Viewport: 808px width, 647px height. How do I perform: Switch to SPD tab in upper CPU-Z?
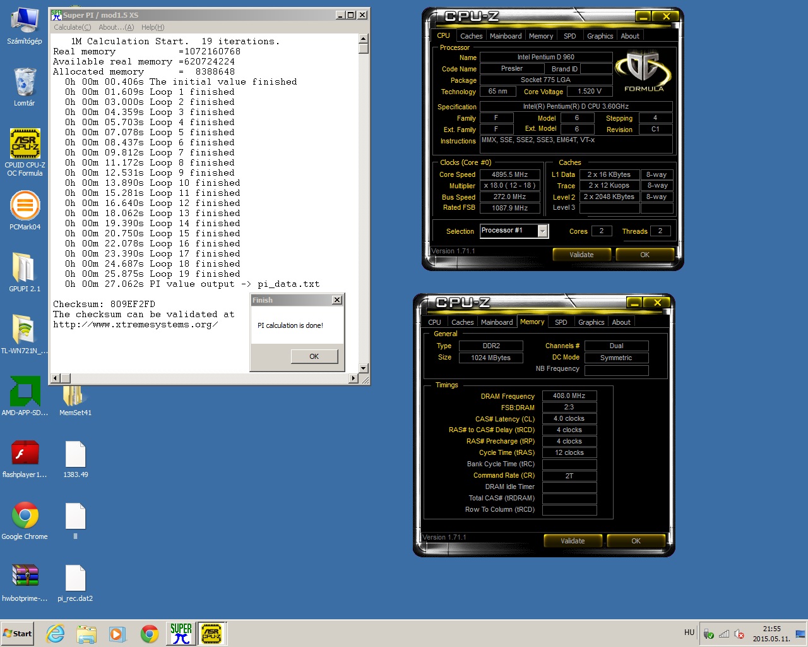[570, 36]
